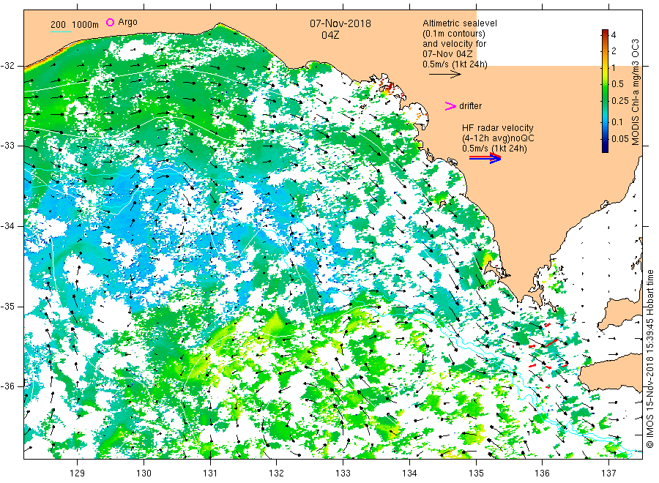Click the '0.1' color bar tick value
659x483 pixels.
pyautogui.click(x=617, y=122)
